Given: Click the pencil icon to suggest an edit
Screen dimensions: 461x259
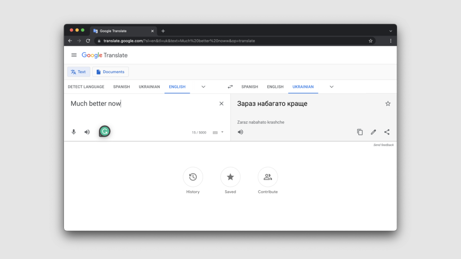Looking at the screenshot, I should coord(373,132).
